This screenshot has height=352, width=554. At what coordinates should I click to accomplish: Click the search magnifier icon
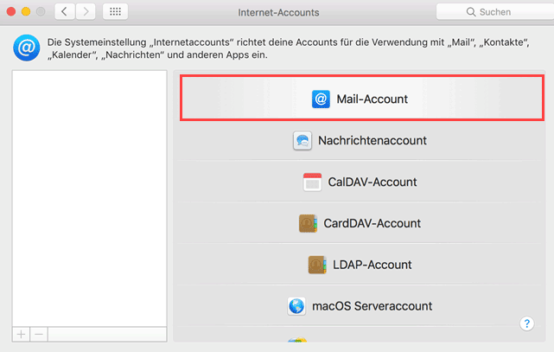pos(471,12)
